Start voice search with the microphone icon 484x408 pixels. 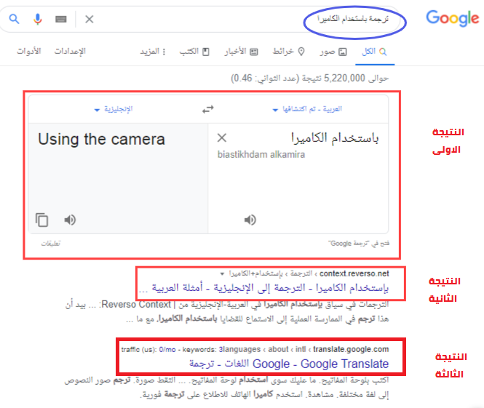point(37,19)
